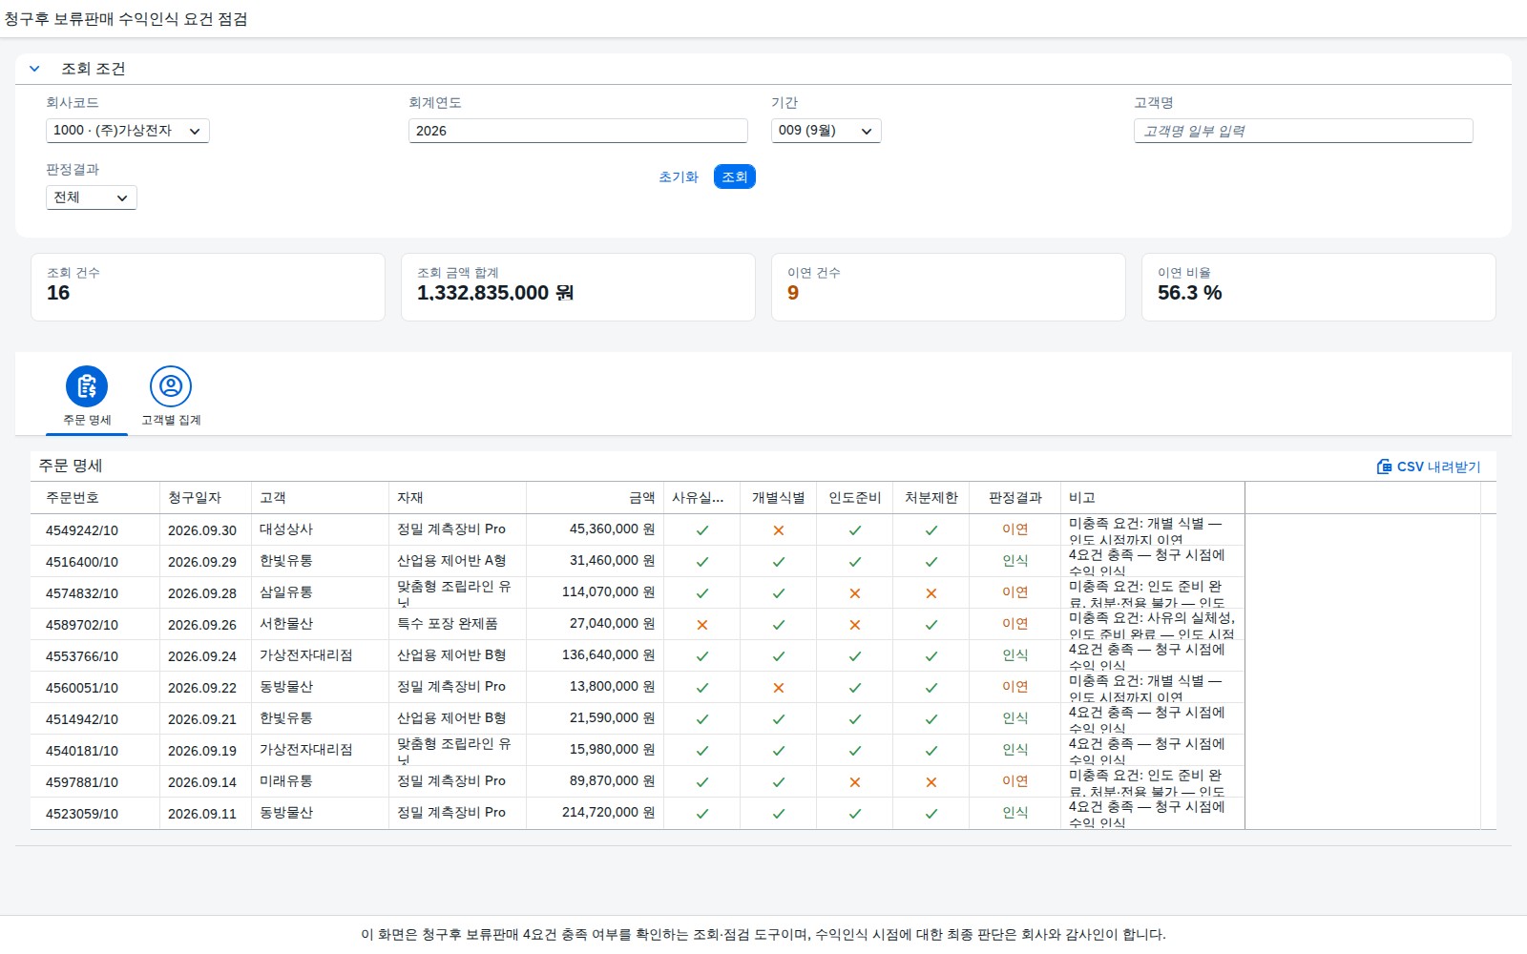Click 인식 result for order 4514942/10

[1015, 718]
